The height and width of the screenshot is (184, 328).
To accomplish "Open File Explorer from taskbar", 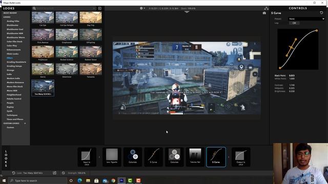I will pyautogui.click(x=88, y=180).
